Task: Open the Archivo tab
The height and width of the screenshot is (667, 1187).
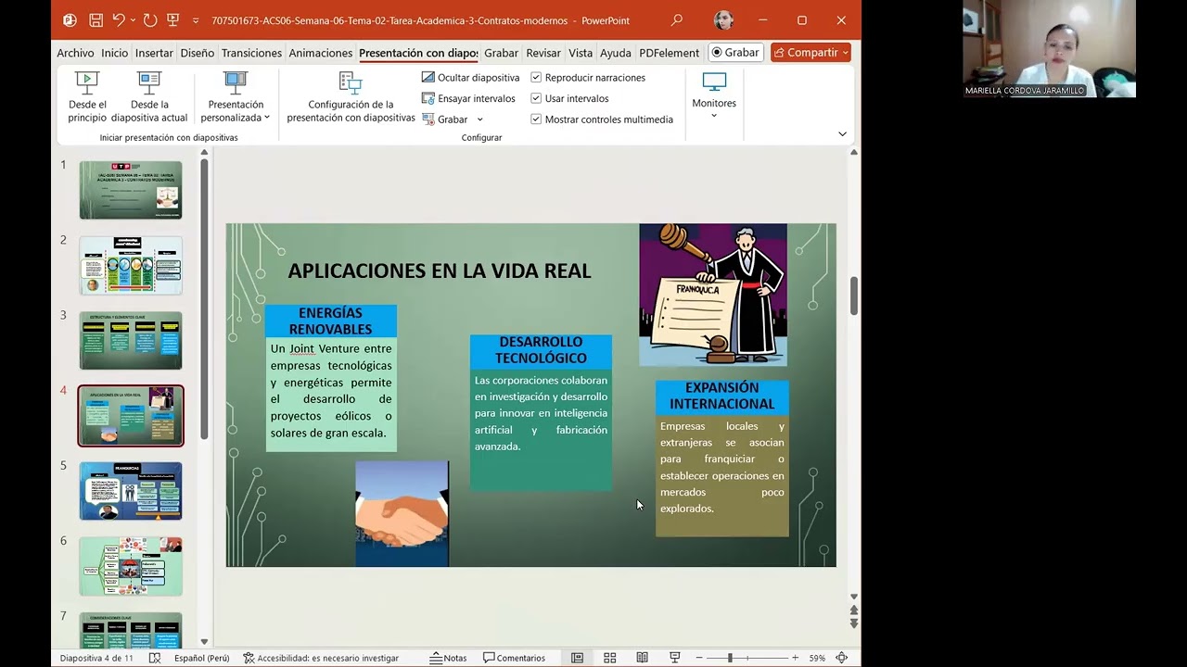Action: pos(75,53)
